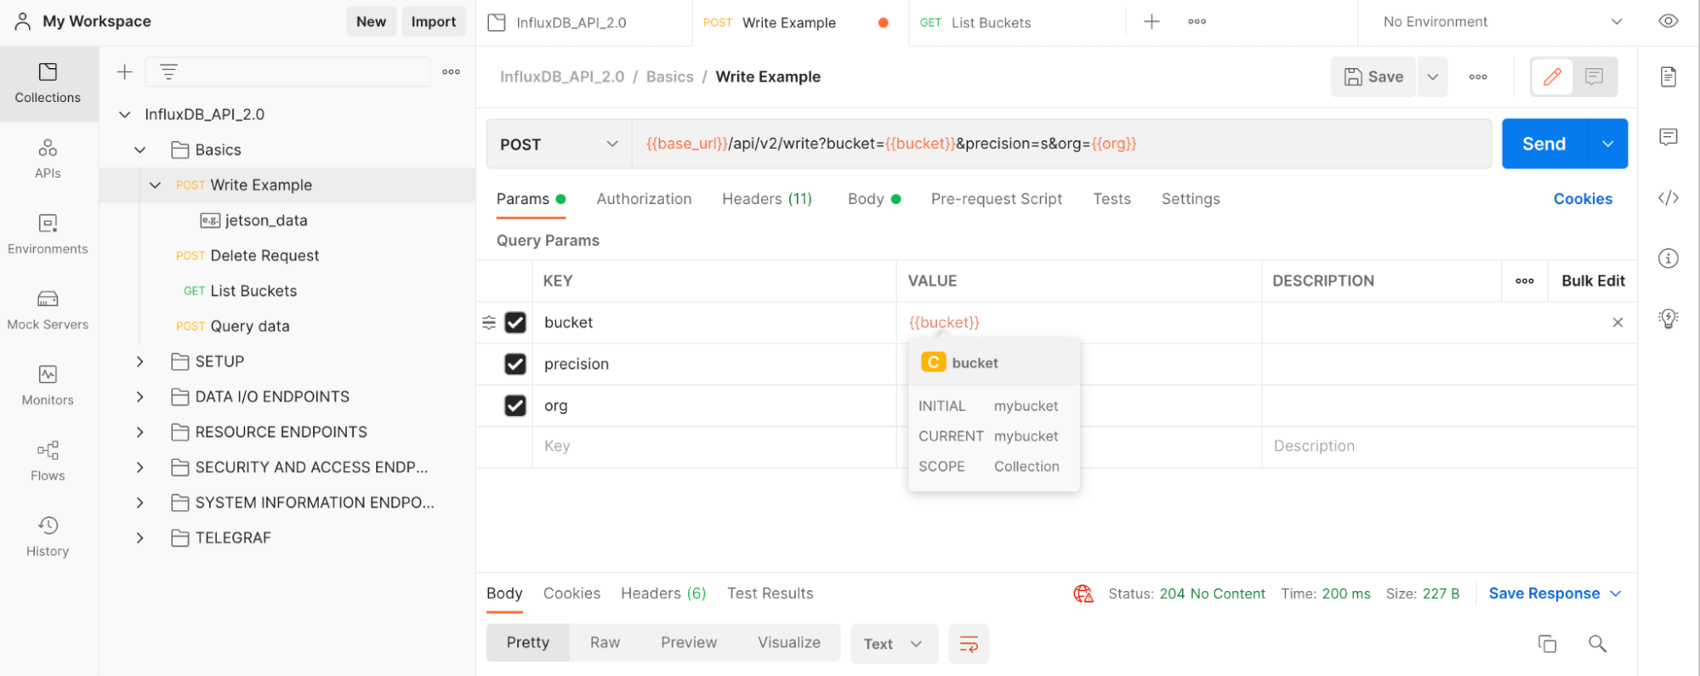Expand the DATA I/O ENDPOINTS folder

(140, 397)
